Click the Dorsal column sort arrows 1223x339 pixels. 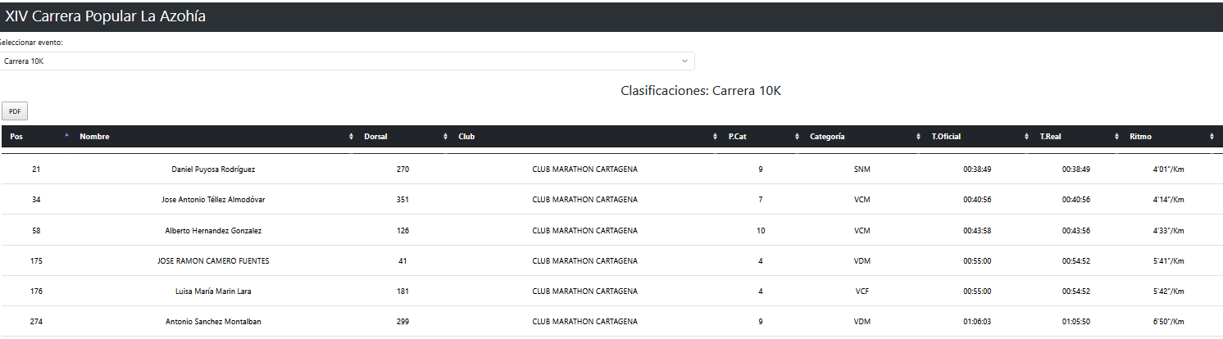[x=446, y=137]
